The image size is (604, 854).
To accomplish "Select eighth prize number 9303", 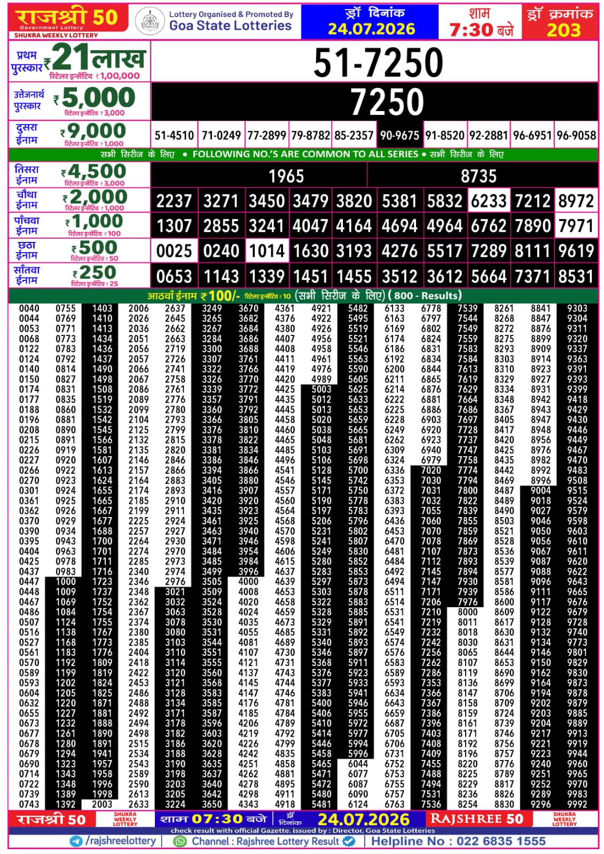I will point(577,309).
